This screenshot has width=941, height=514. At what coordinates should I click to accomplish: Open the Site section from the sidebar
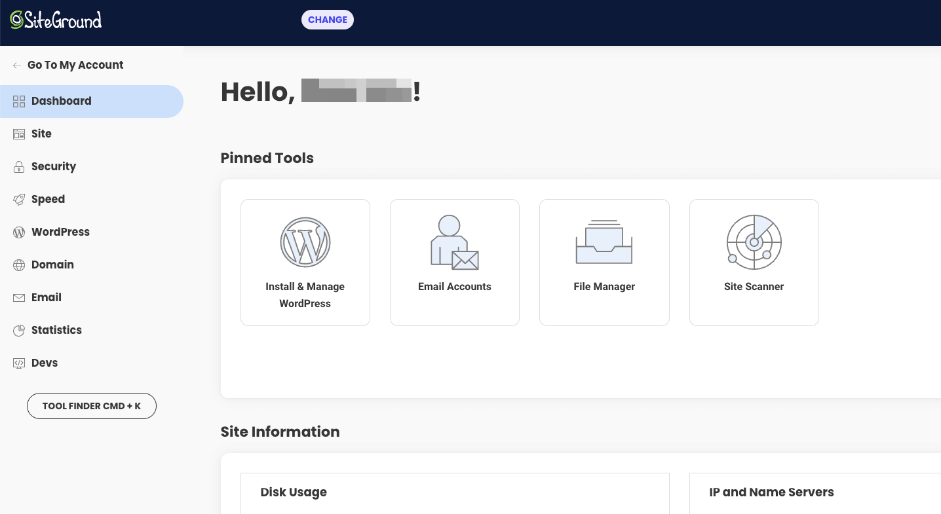click(x=41, y=134)
